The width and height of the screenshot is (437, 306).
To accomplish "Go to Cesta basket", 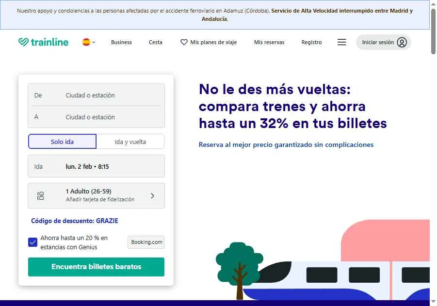I will (x=156, y=42).
